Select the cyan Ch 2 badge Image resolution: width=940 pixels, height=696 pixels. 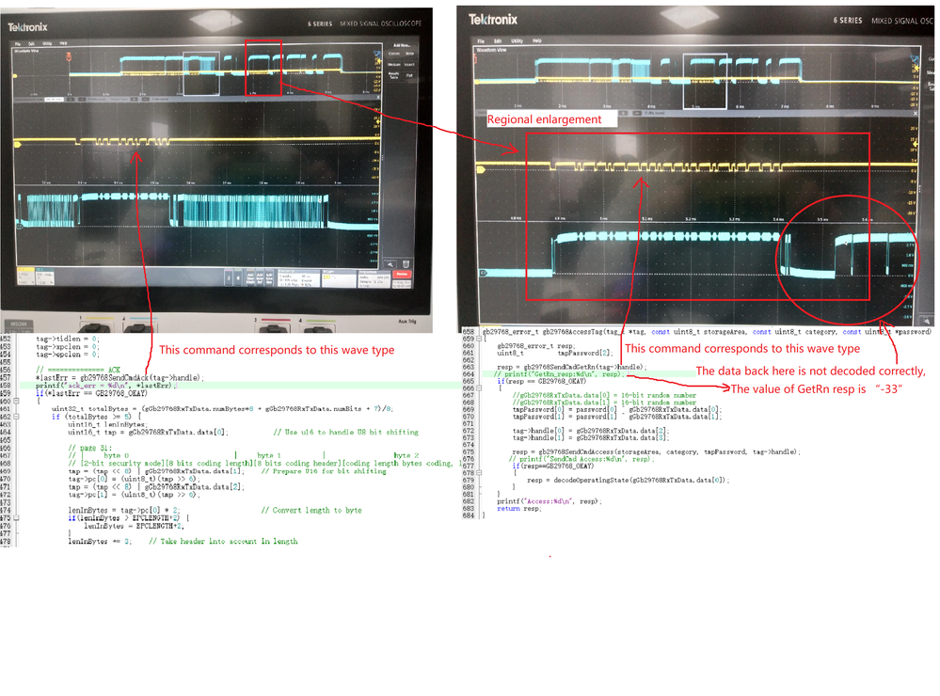pos(45,277)
